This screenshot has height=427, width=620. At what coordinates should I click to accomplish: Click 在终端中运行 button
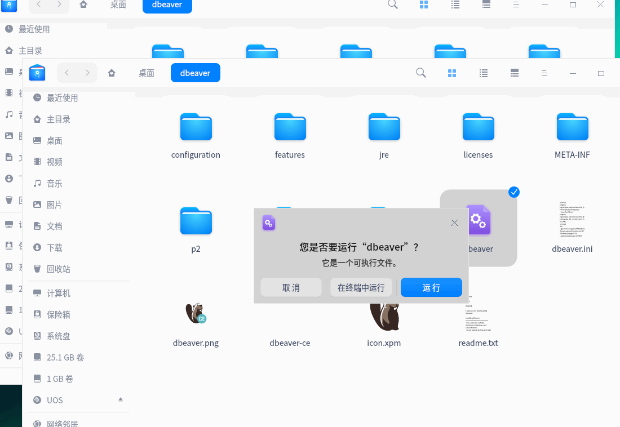click(x=361, y=287)
